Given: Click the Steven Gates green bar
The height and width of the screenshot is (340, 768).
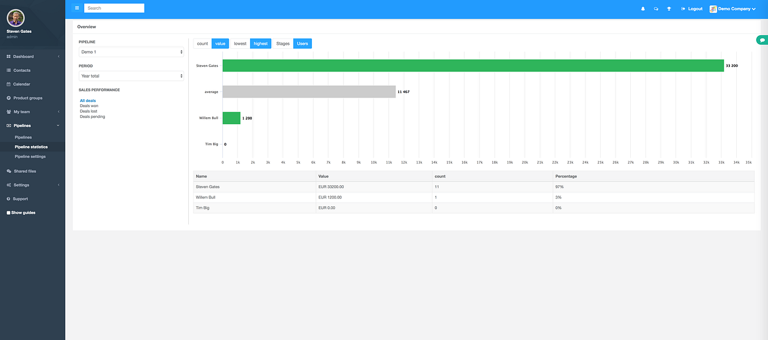Looking at the screenshot, I should click(x=473, y=66).
